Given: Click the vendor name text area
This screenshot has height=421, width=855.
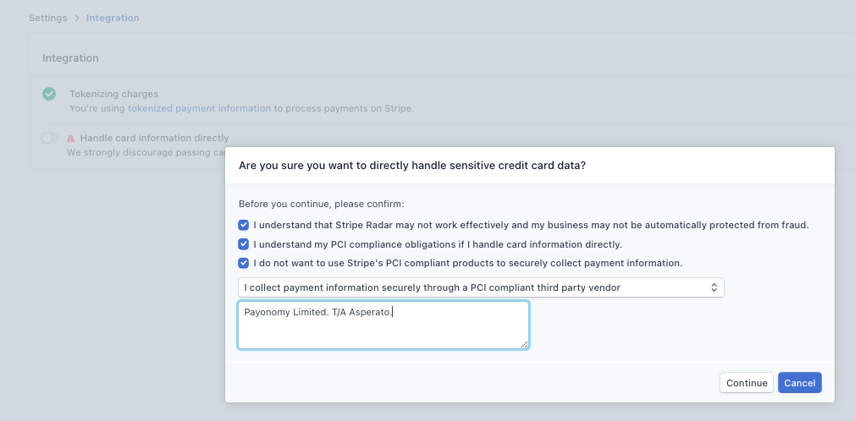Looking at the screenshot, I should click(383, 325).
